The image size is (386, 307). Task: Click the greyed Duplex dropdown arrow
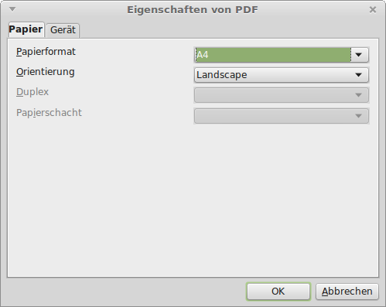tap(358, 95)
